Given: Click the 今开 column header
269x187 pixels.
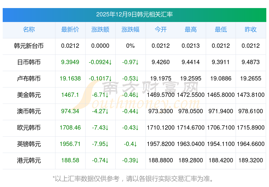Looking at the screenshot, I should 161,30.
